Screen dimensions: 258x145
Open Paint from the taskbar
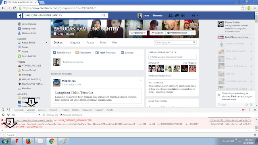[x=64, y=141]
